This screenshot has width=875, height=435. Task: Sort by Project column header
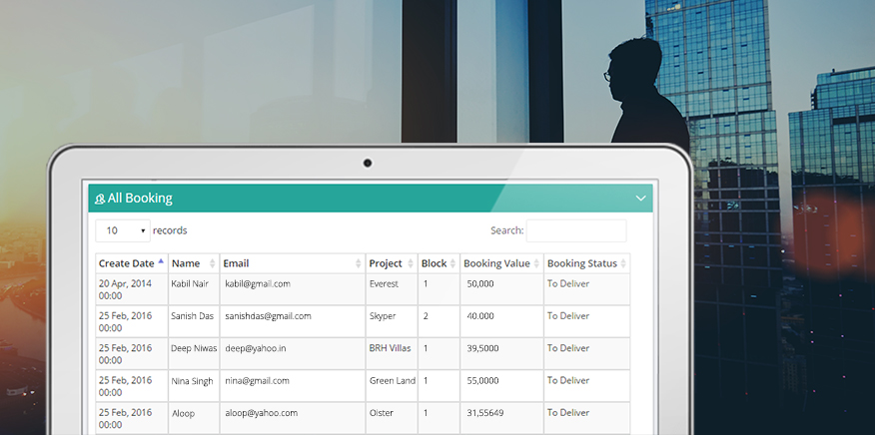[392, 263]
